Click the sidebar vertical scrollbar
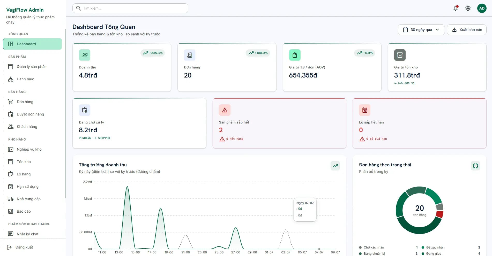This screenshot has height=256, width=492. pos(65,114)
